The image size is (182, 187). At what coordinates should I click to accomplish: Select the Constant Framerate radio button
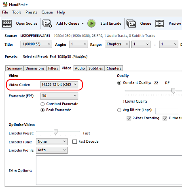click(42, 104)
